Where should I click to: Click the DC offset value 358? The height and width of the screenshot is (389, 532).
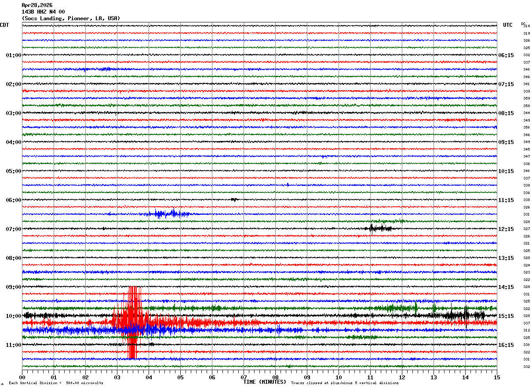[526, 106]
